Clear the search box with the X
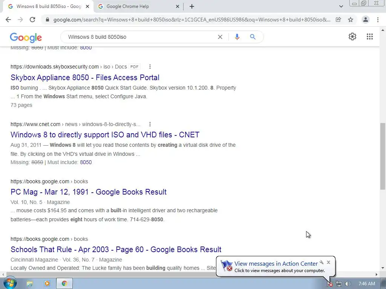Viewport: 386px width, 289px height. pos(220,37)
